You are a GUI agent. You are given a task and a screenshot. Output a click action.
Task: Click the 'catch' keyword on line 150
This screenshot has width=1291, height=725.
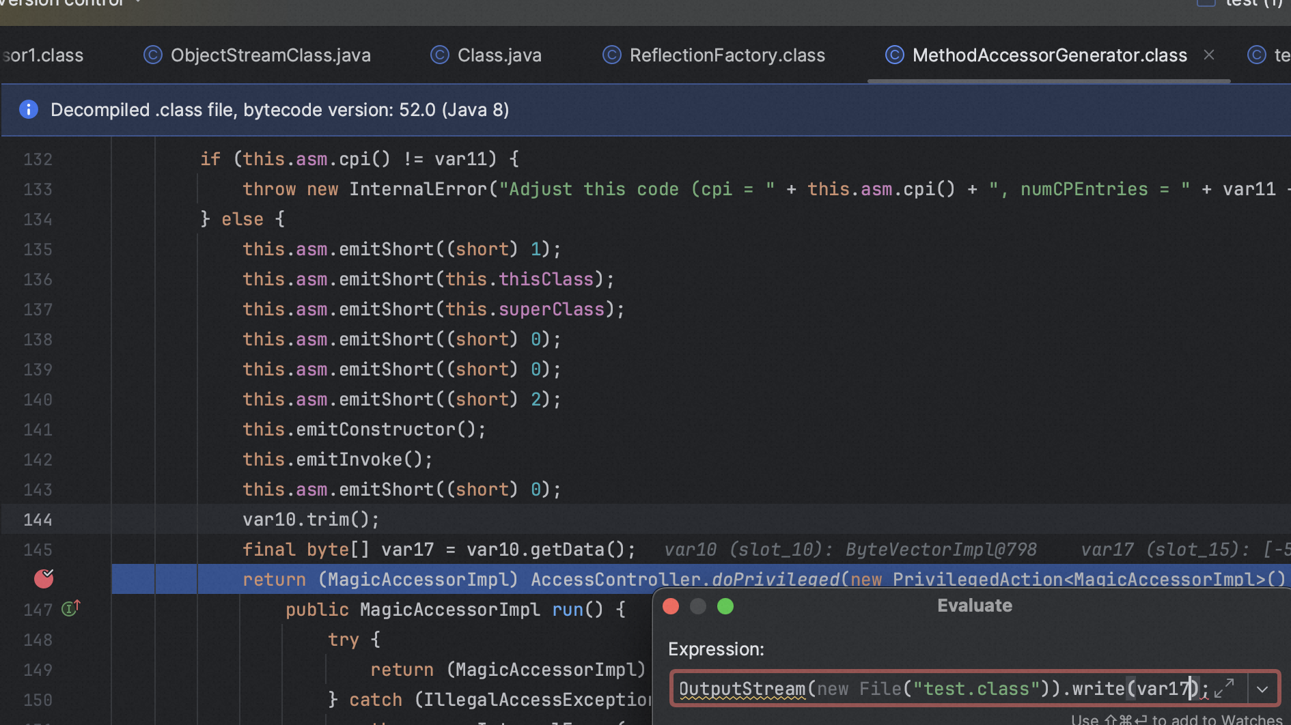[376, 700]
